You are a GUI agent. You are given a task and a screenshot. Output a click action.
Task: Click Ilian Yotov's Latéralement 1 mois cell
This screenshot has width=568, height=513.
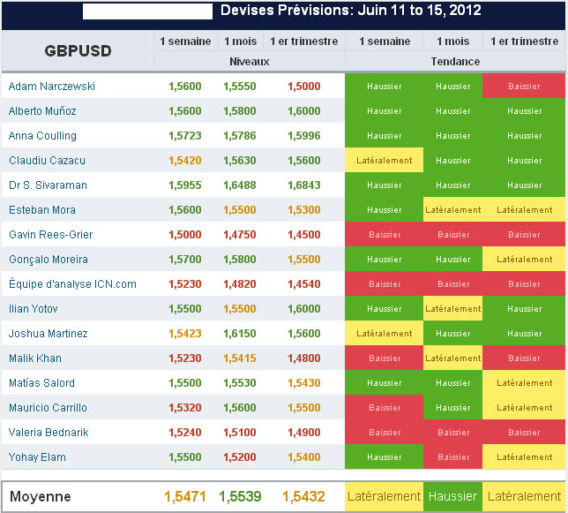click(452, 309)
